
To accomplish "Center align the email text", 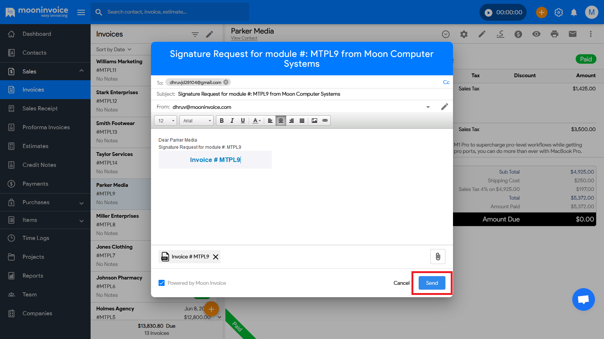I will point(281,121).
